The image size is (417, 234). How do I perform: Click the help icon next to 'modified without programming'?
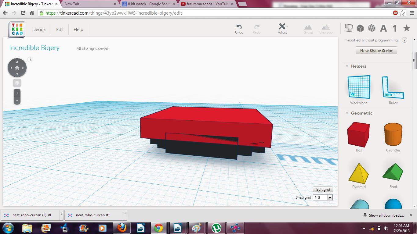pyautogui.click(x=404, y=40)
